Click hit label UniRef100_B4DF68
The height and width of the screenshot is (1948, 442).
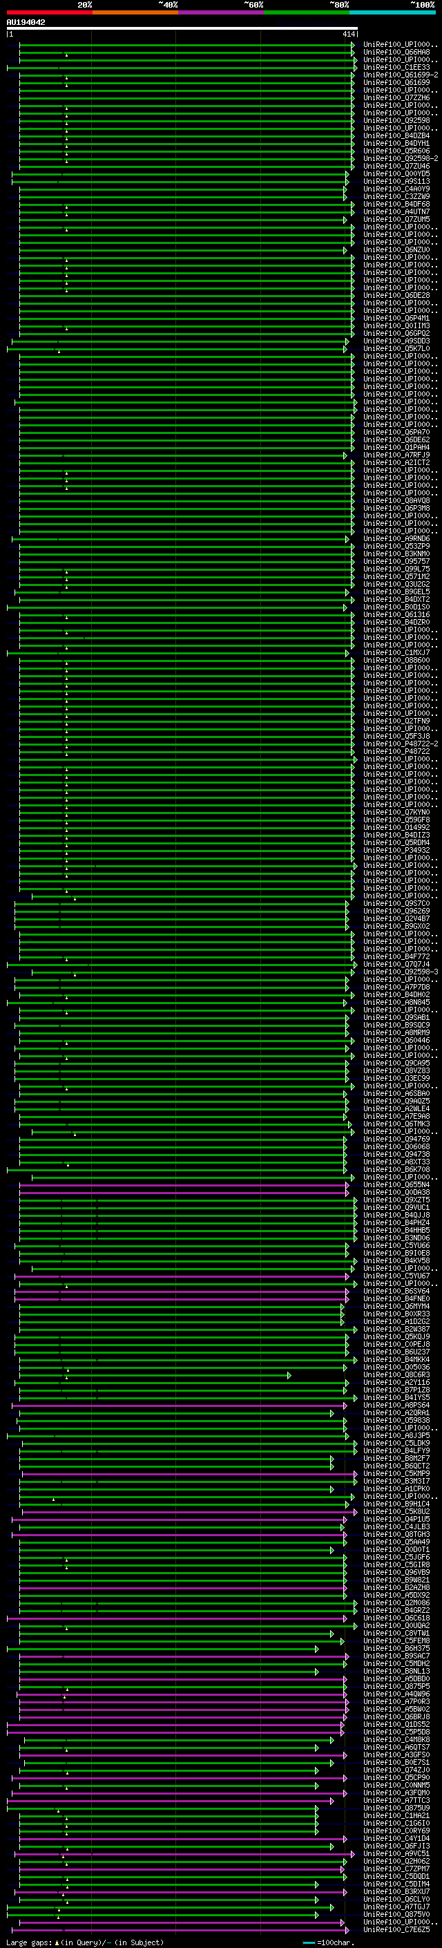click(396, 204)
